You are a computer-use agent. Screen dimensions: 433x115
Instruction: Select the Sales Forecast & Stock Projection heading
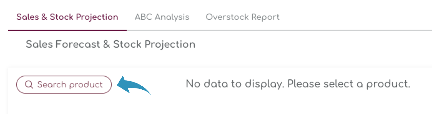coord(110,44)
